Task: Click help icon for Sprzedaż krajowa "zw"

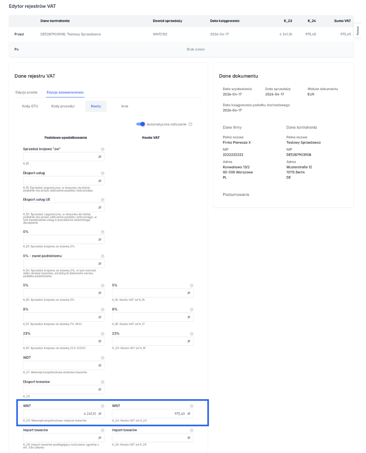Action: (103, 149)
